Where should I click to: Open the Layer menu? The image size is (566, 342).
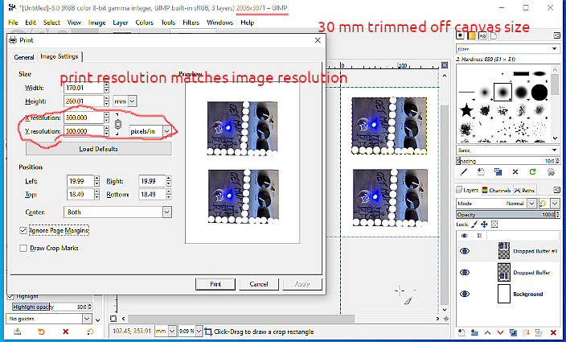tap(121, 23)
